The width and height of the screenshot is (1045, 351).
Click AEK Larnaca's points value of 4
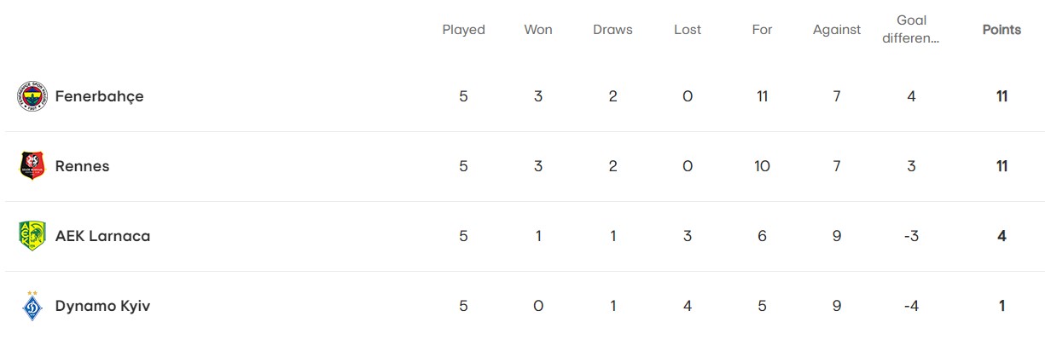(x=1001, y=236)
